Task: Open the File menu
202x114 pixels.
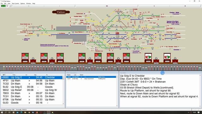Action: [x=2, y=3]
